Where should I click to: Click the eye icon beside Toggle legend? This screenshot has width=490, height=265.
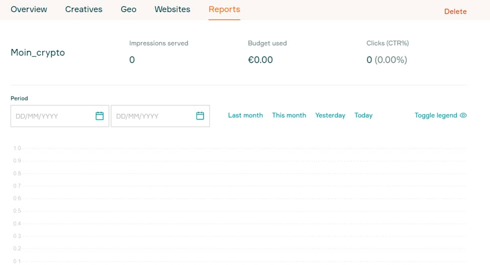463,115
